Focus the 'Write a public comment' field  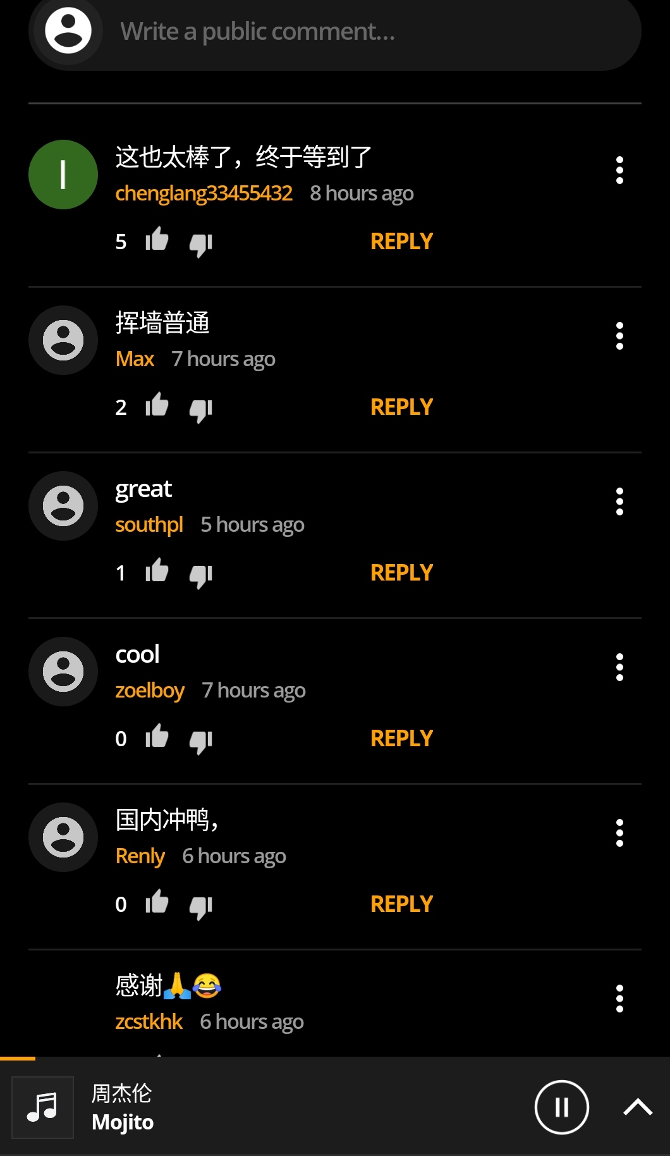coord(335,32)
